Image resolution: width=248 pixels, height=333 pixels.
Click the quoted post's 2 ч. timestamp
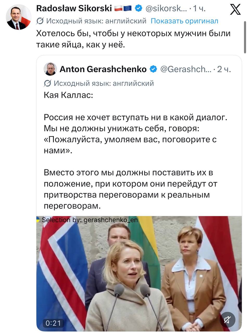tap(224, 69)
